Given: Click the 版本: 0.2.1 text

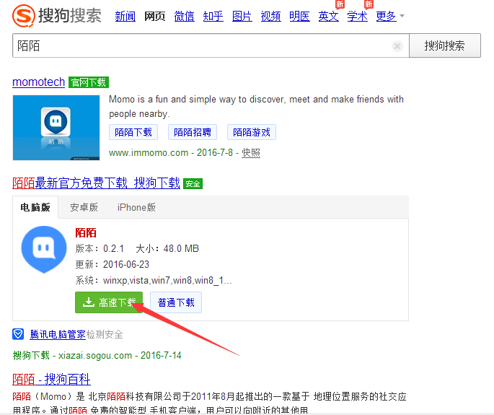Looking at the screenshot, I should click(x=100, y=248).
